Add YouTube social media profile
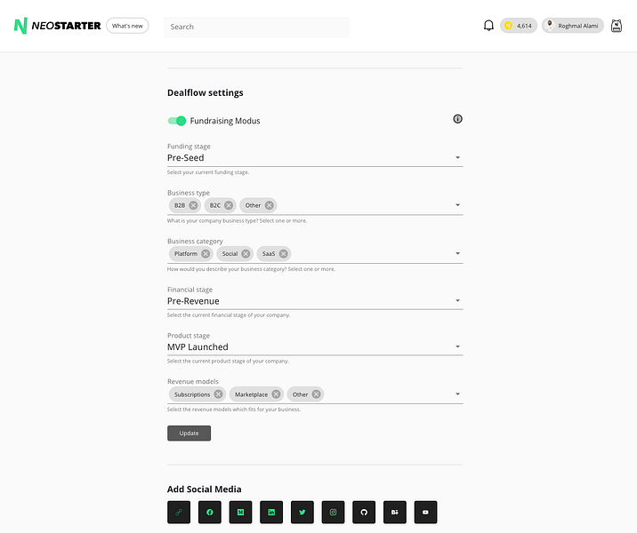The image size is (637, 533). [x=426, y=513]
